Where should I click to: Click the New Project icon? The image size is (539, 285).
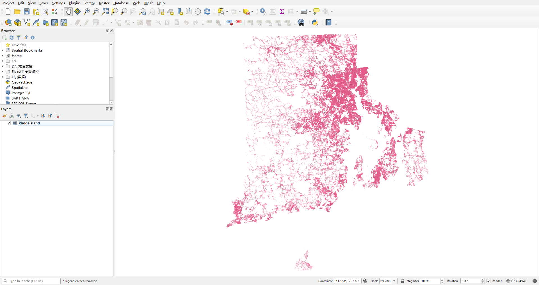(8, 11)
